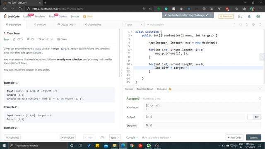Image resolution: width=265 pixels, height=149 pixels.
Task: Click the zoom magnifier in address bar
Action: pos(144,9)
